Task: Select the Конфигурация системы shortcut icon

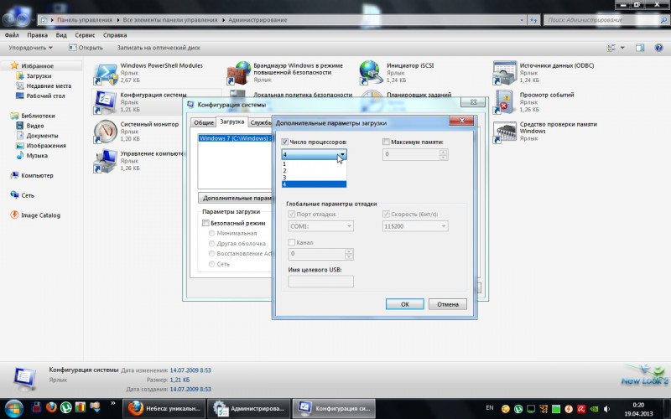Action: (106, 102)
